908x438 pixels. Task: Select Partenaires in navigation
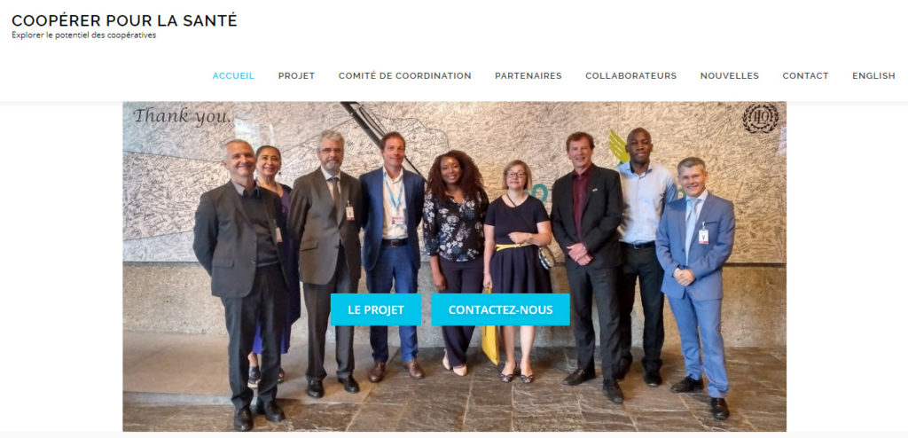528,76
